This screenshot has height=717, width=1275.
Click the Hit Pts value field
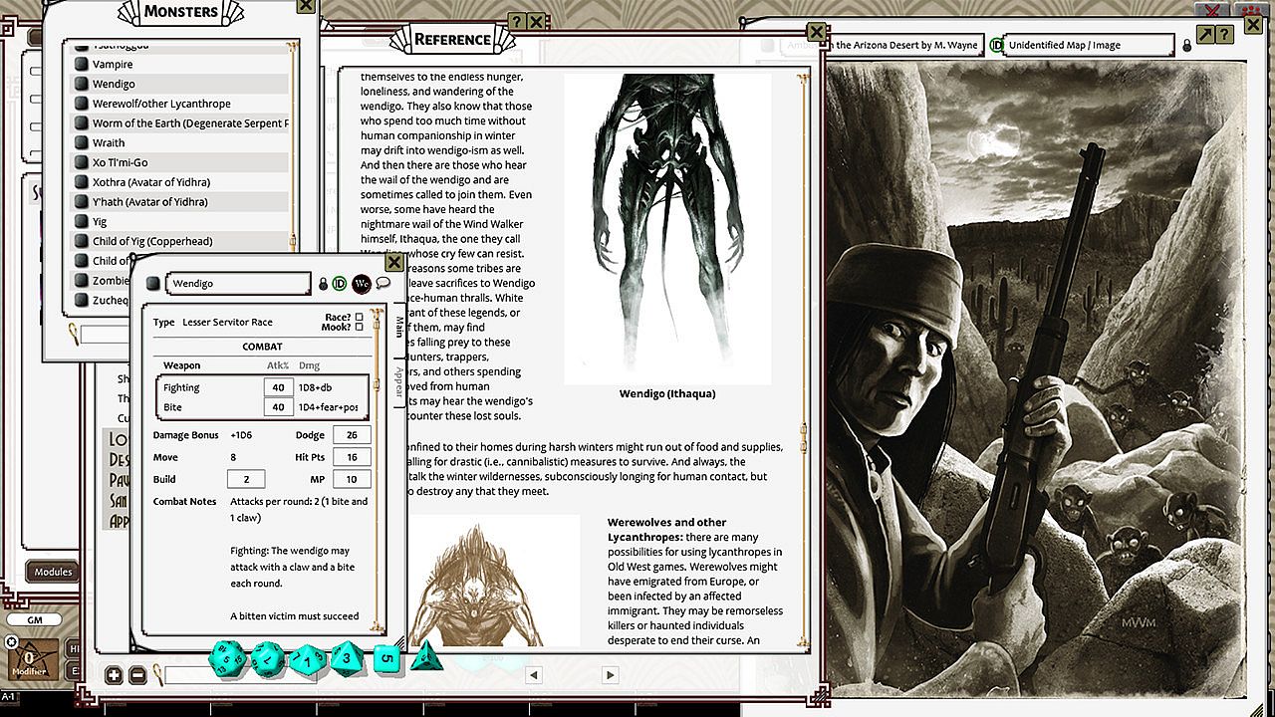click(x=352, y=457)
